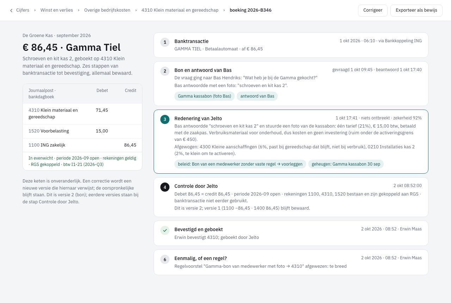This screenshot has height=303, width=451.
Task: Click journal row 1520 Voorbelasting
Action: pos(82,131)
